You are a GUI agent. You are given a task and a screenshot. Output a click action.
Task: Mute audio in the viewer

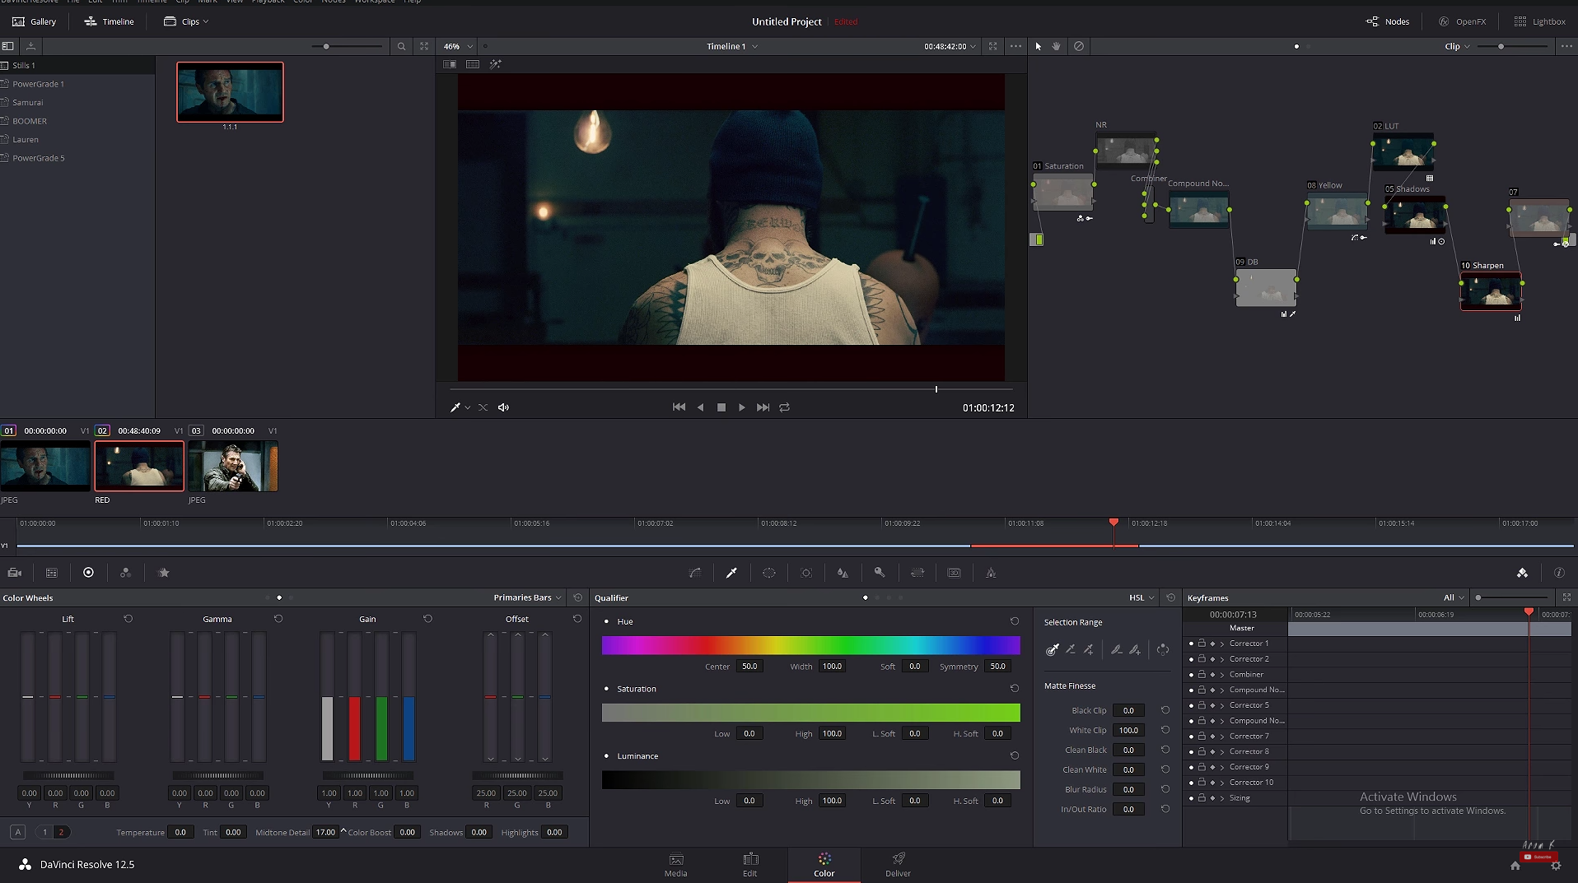pos(503,407)
